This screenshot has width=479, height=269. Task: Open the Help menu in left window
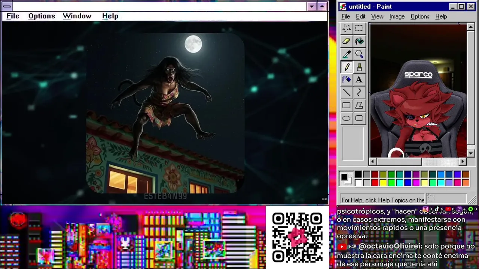click(x=110, y=16)
